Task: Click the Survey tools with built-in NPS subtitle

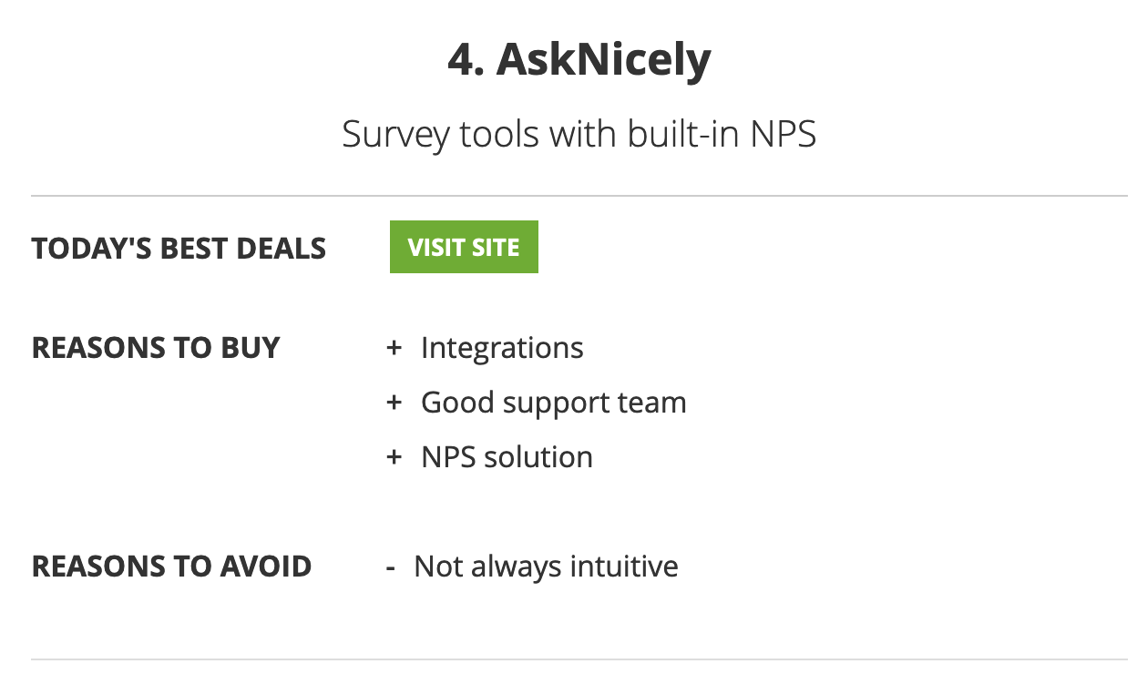Action: (579, 135)
